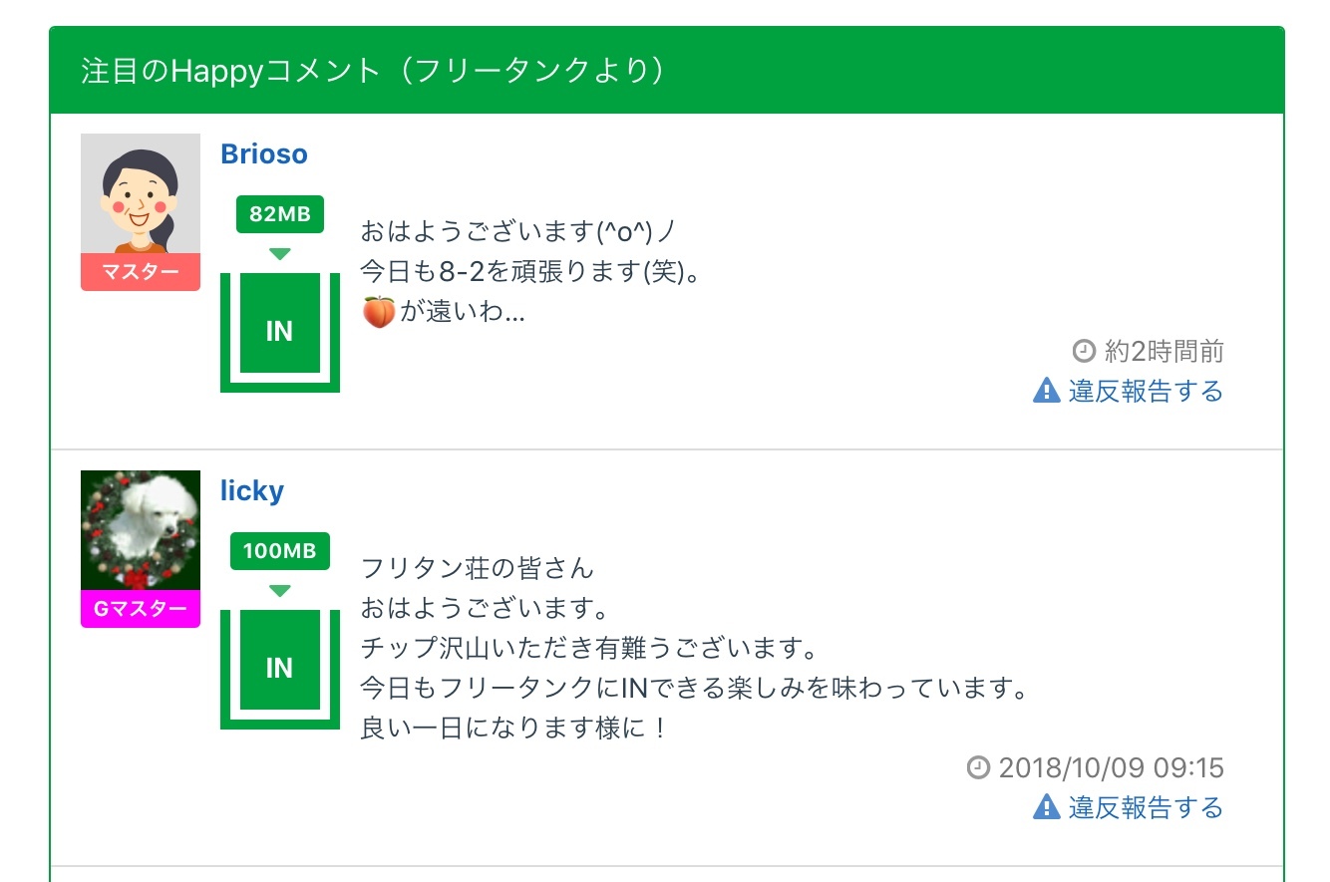Open the licky username link
This screenshot has height=882, width=1330.
pos(252,491)
